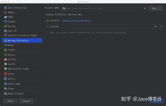Viewport: 166px width, 106px height.
Task: Click the 'Flash' list label
Action: (11, 88)
